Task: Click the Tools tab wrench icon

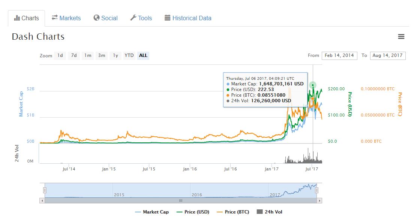Action: [133, 18]
